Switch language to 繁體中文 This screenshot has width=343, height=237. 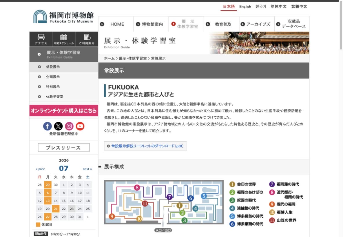[299, 7]
